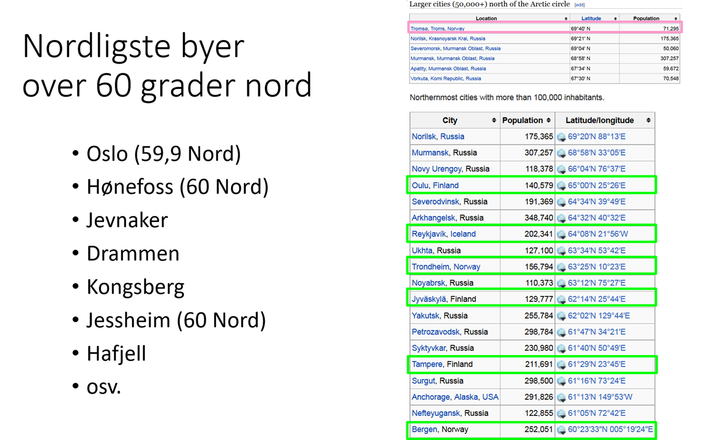Open the Nefteyugansk city link
This screenshot has height=440, width=702.
coord(437,413)
